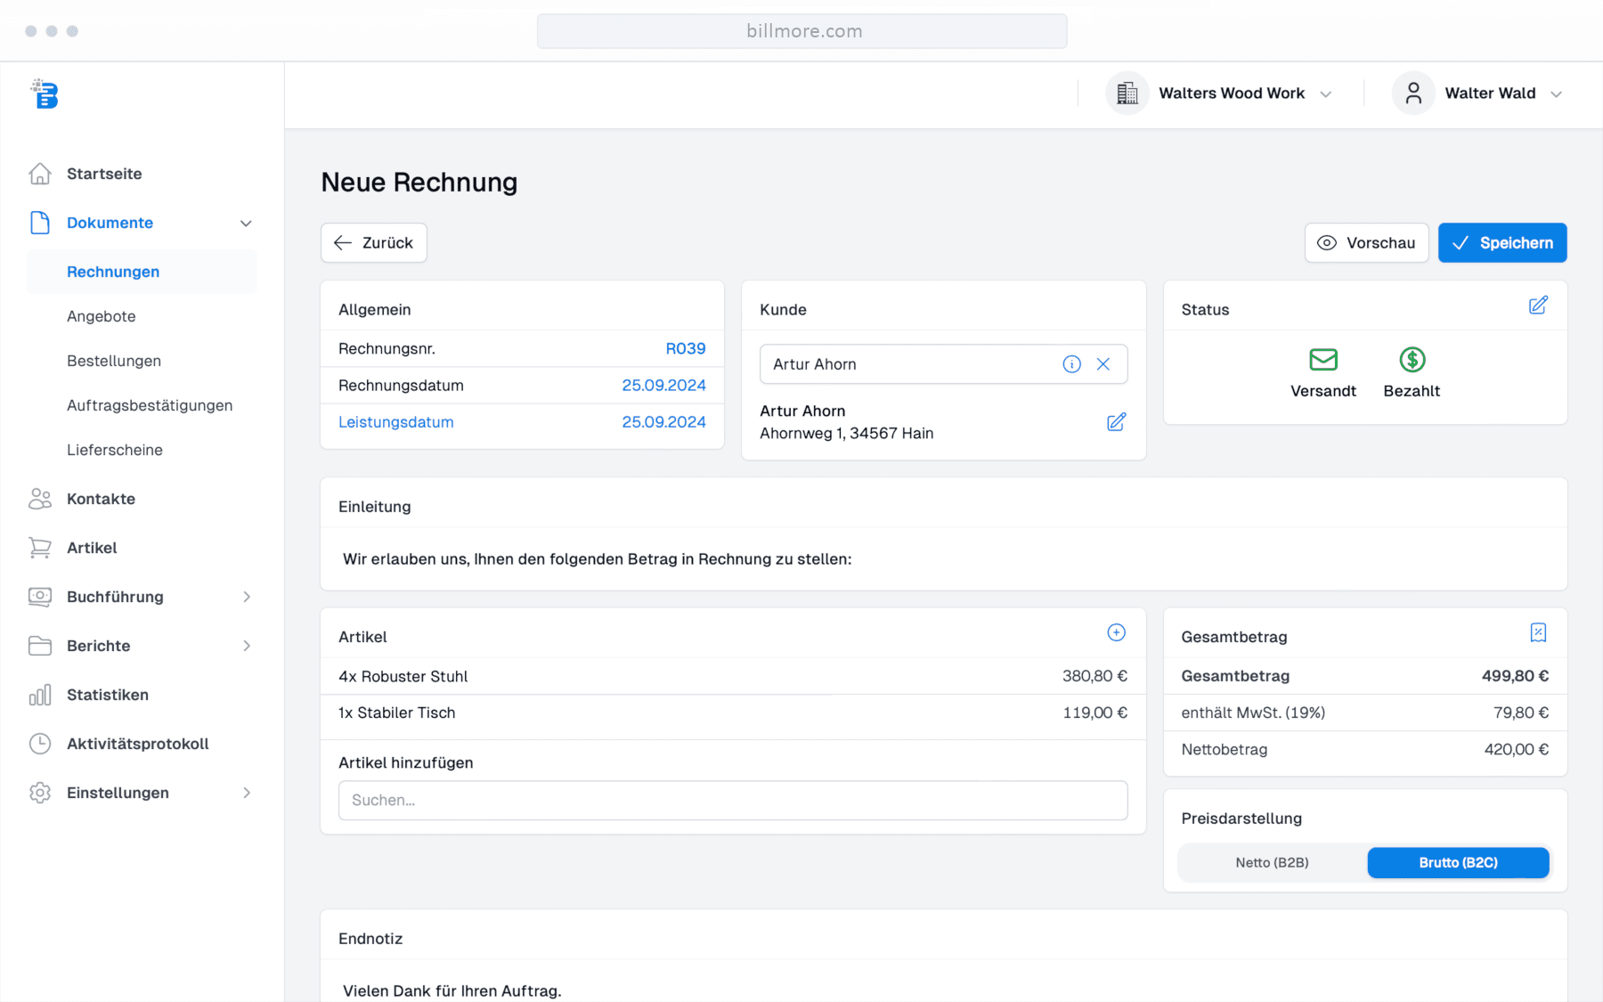Click the Kontakte people icon
1603x1002 pixels.
(x=40, y=499)
